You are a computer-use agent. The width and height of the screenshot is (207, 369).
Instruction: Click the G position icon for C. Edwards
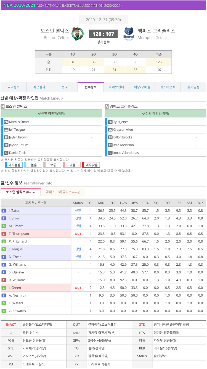tap(4, 311)
